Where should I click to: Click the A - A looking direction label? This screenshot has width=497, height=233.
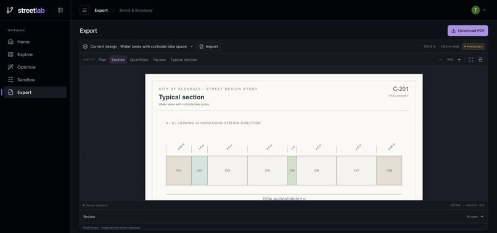pos(213,123)
